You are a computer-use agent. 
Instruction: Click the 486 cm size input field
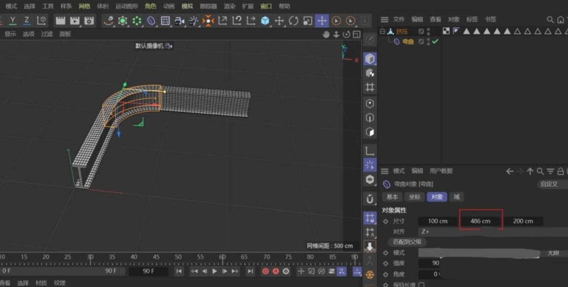481,221
